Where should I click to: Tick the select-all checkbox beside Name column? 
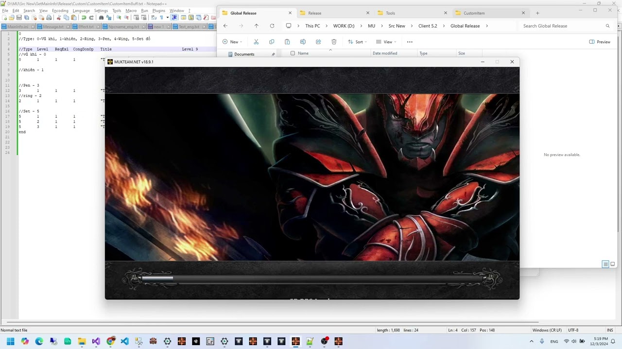293,53
